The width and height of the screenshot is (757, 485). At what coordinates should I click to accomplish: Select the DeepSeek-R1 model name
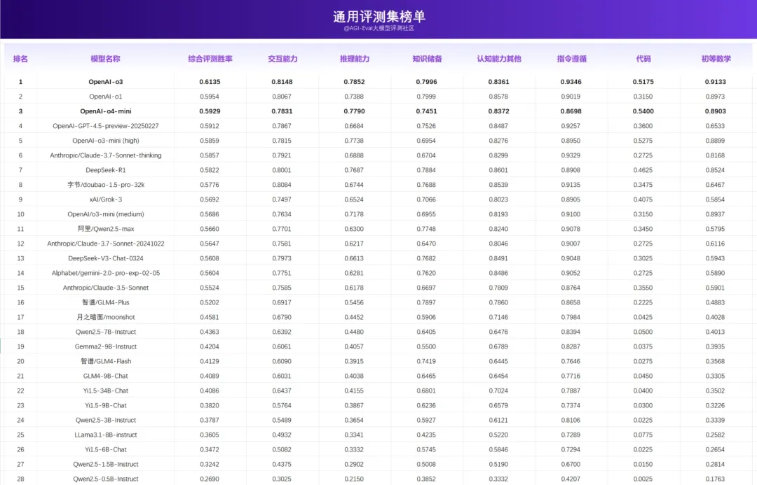[106, 170]
